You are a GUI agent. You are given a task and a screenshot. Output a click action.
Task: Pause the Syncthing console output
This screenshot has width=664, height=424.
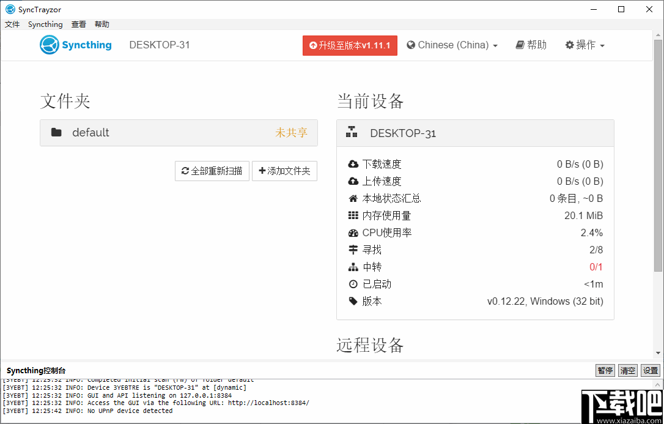pyautogui.click(x=605, y=370)
